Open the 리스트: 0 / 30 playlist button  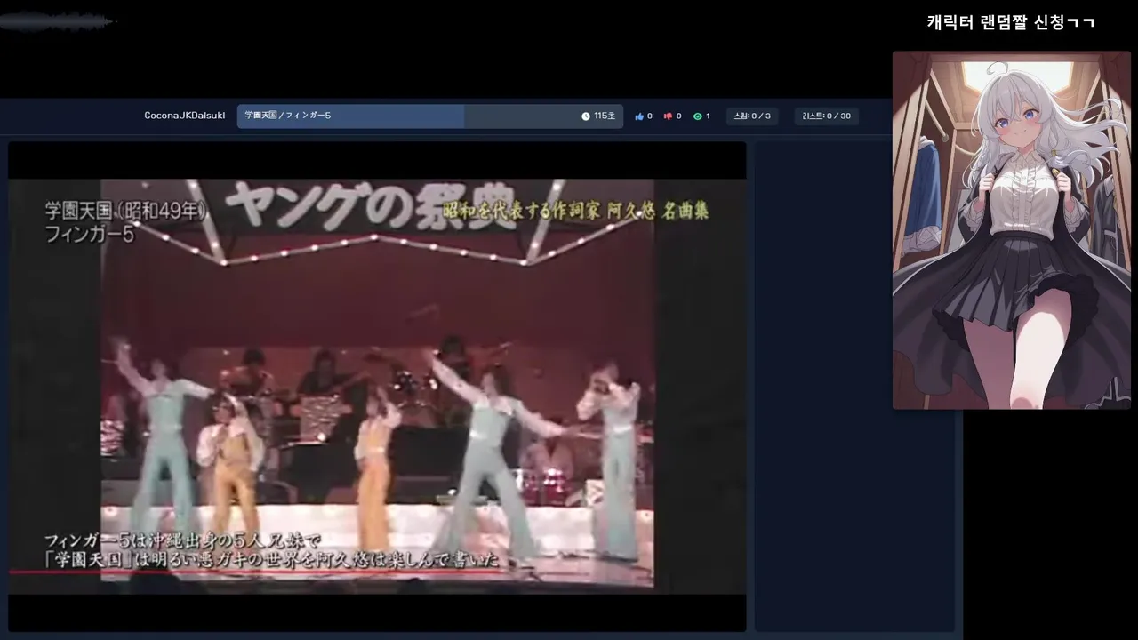[x=826, y=116]
